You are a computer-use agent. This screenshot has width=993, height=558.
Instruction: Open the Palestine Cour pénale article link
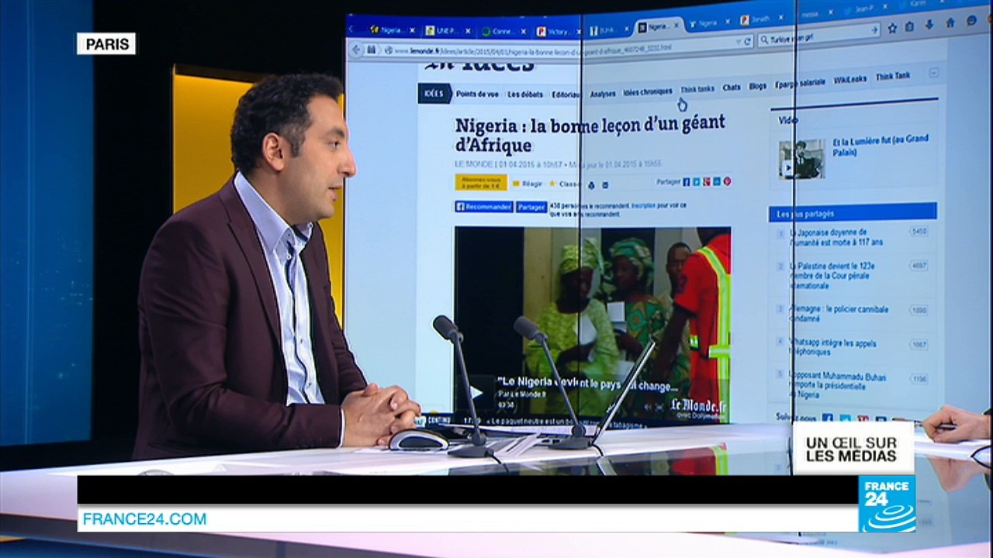pos(833,275)
